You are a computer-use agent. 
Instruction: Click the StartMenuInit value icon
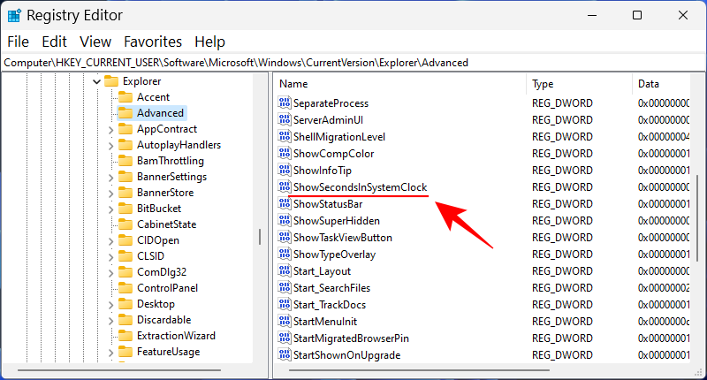284,321
